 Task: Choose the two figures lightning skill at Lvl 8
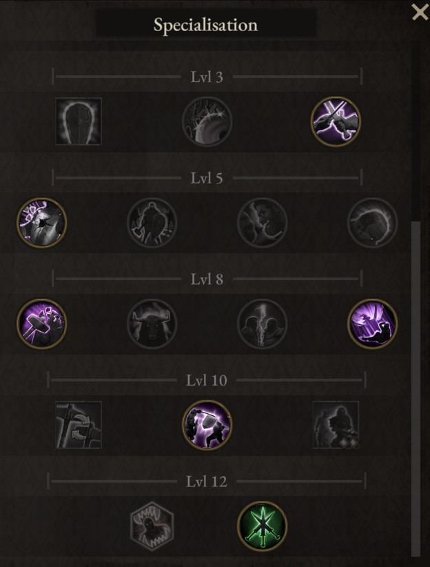[x=263, y=324]
